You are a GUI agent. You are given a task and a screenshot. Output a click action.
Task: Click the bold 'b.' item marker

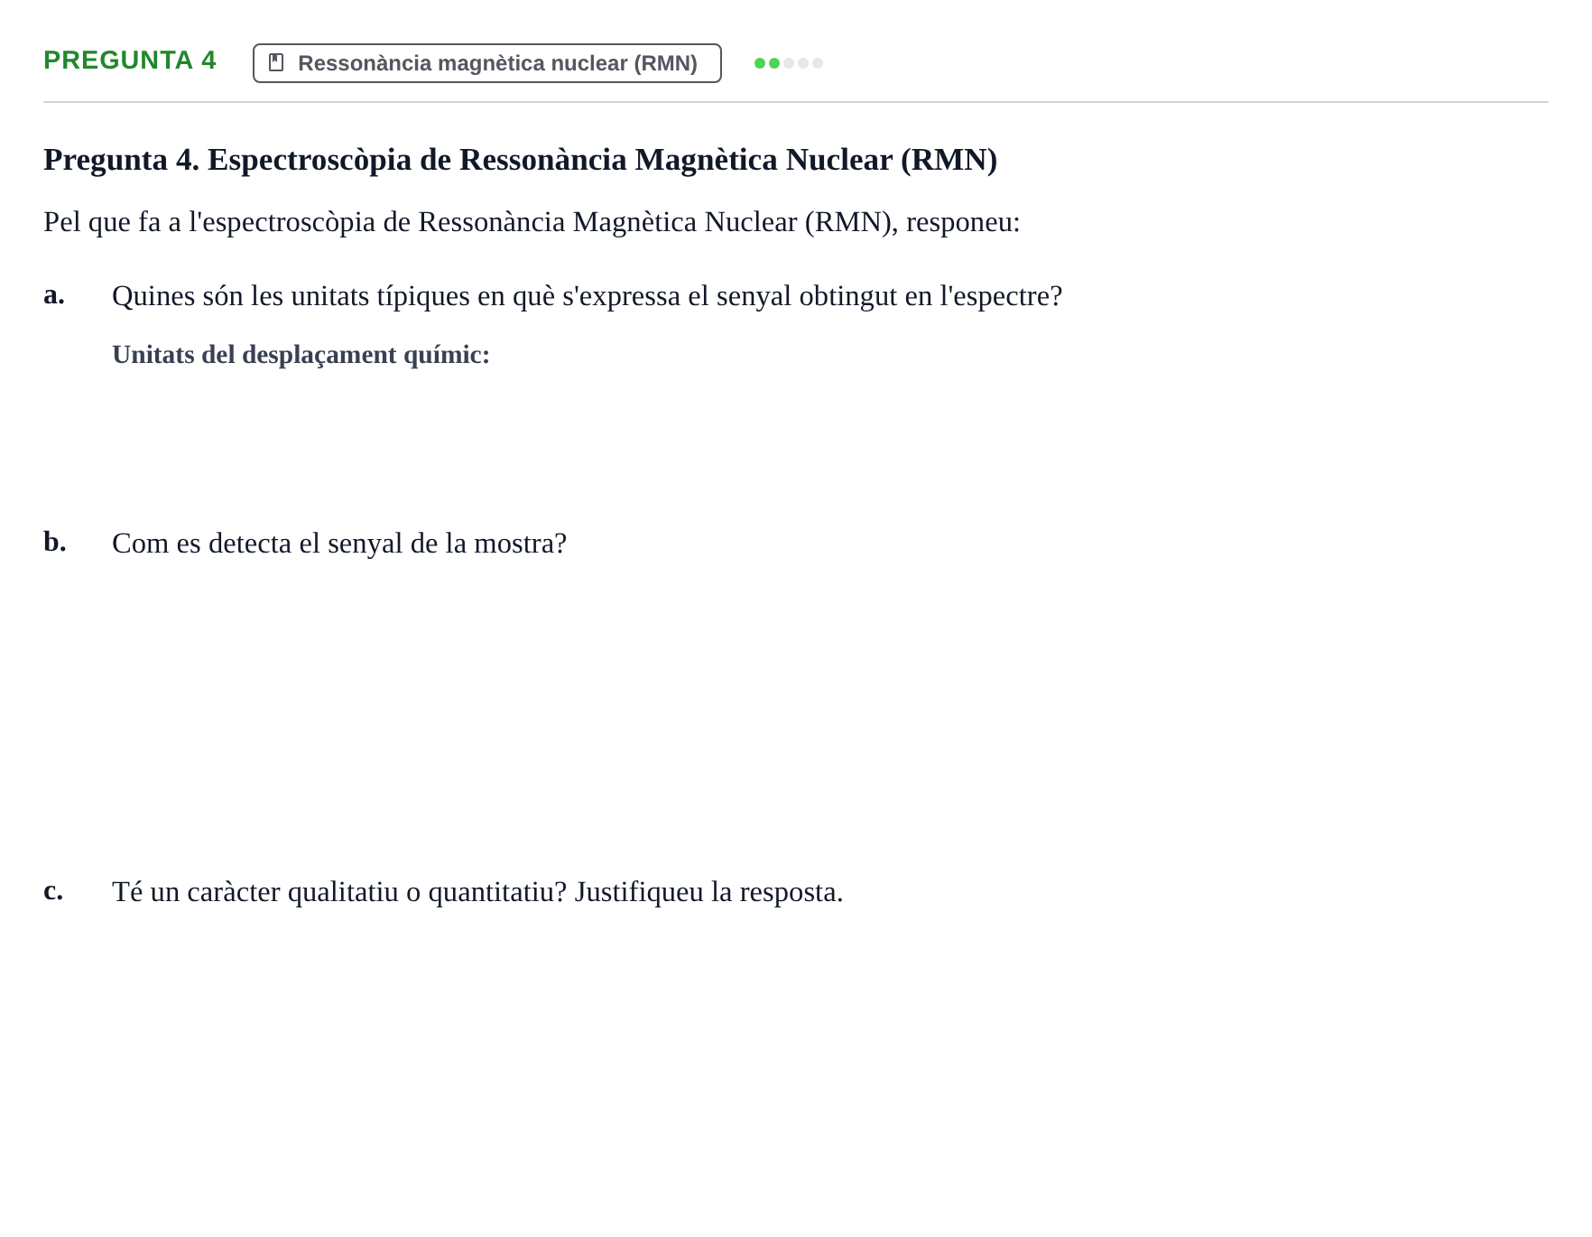point(55,542)
